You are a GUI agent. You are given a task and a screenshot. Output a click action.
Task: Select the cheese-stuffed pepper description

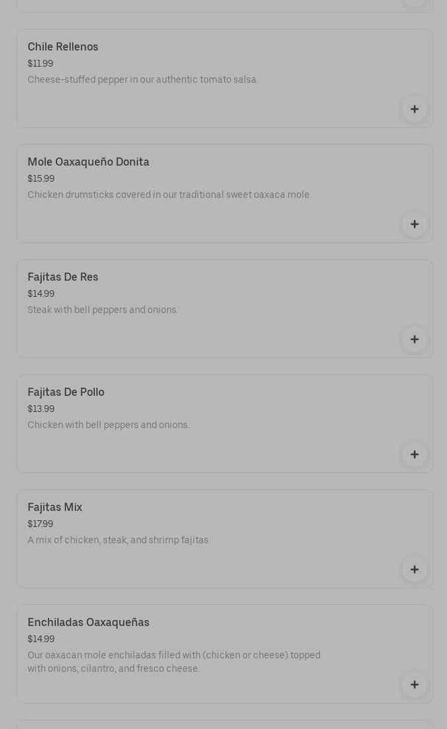(x=143, y=80)
